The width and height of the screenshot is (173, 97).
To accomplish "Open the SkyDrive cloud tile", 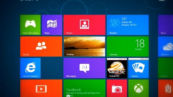I will coord(165,47).
